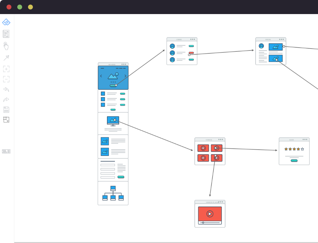The height and width of the screenshot is (243, 318).
Task: Select the hand touch tool
Action: pyautogui.click(x=6, y=46)
